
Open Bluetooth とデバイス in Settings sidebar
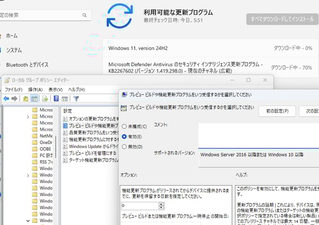click(x=27, y=65)
